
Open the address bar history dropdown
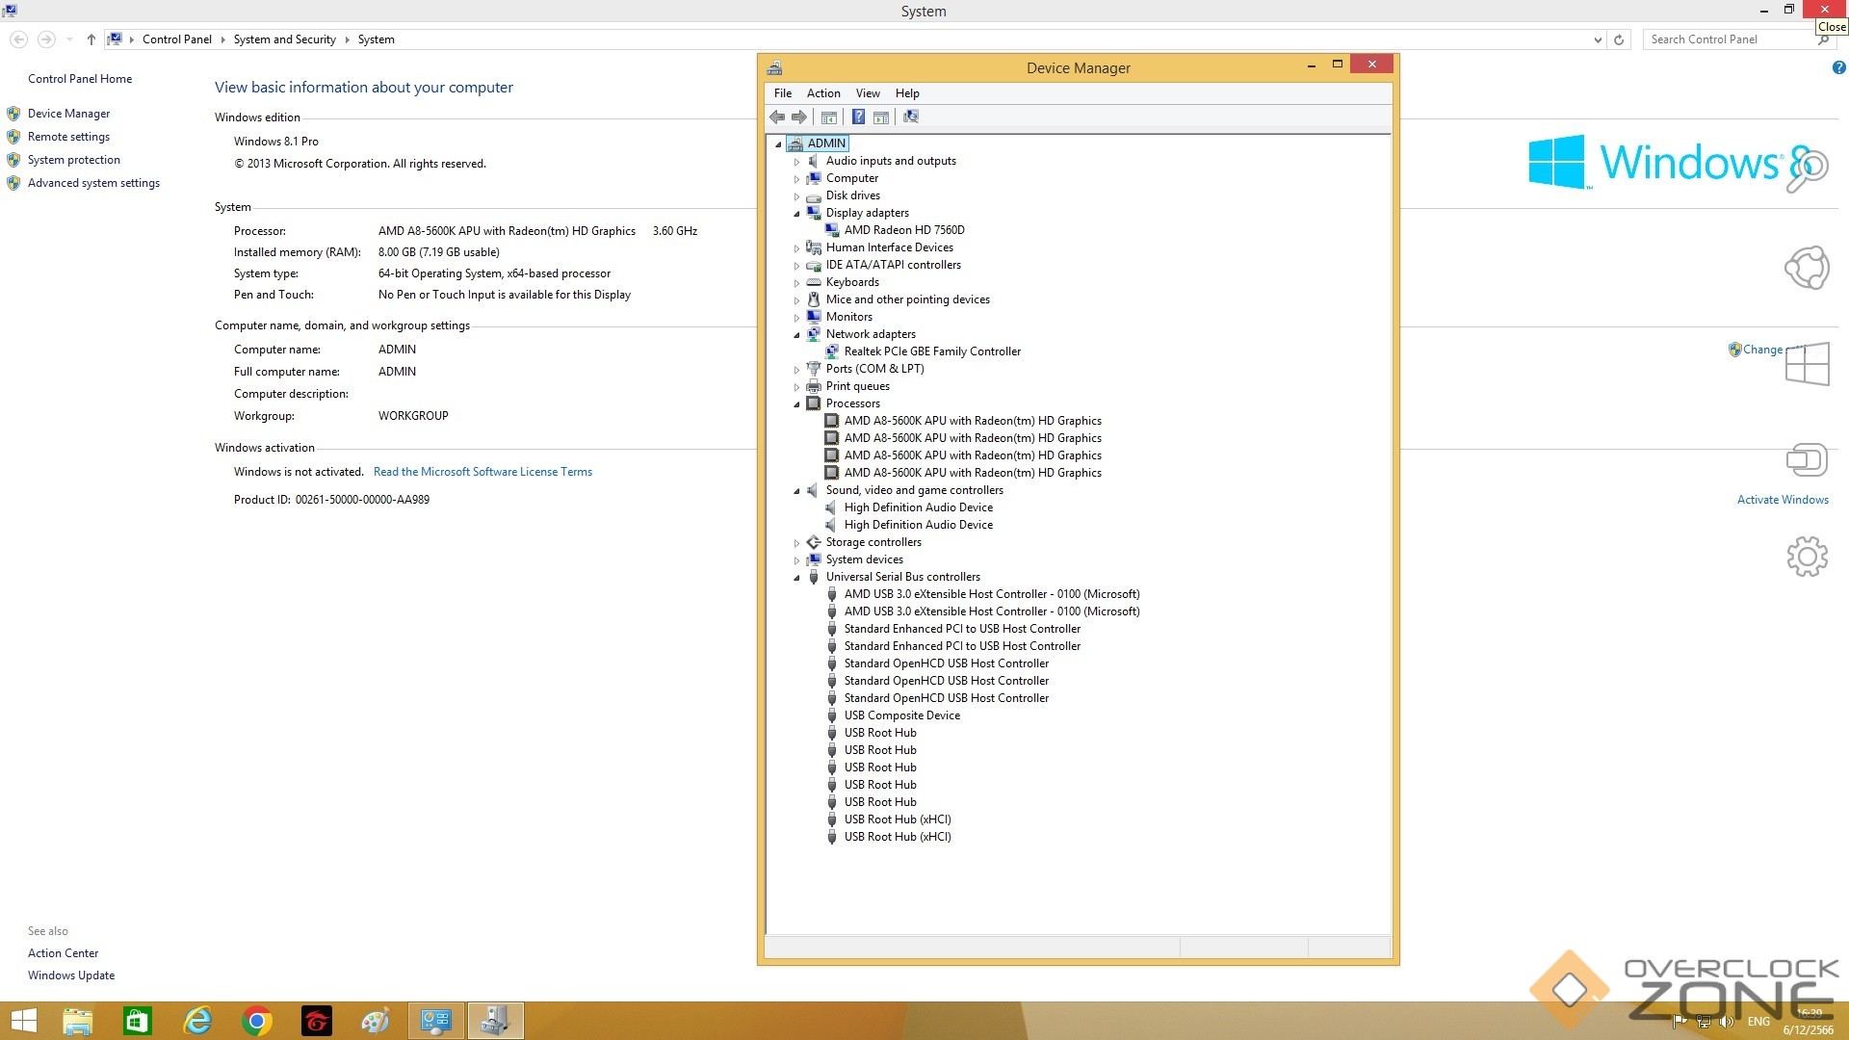pos(1598,39)
